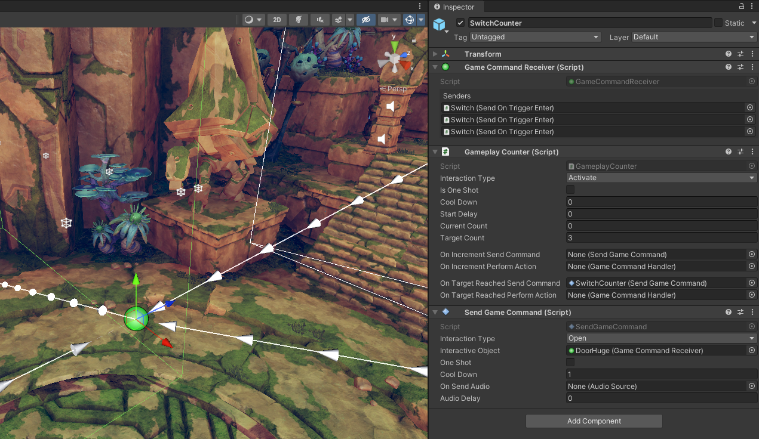Click the Add Component button
The width and height of the screenshot is (759, 439).
(594, 421)
